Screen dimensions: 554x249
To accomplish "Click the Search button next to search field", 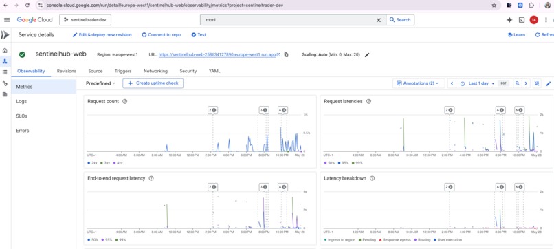I will click(400, 20).
